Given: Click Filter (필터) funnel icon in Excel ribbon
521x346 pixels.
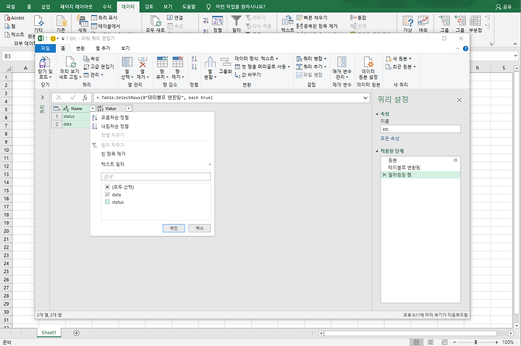Looking at the screenshot, I should 236,21.
